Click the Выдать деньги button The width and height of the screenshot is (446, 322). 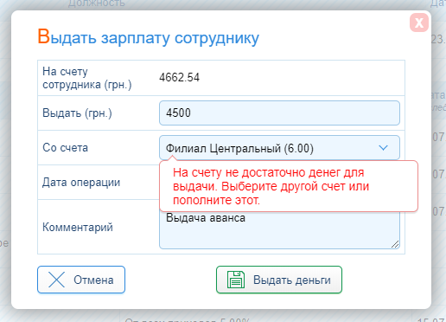point(279,280)
